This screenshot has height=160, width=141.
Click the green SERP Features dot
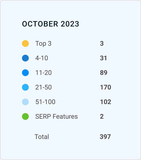25,116
